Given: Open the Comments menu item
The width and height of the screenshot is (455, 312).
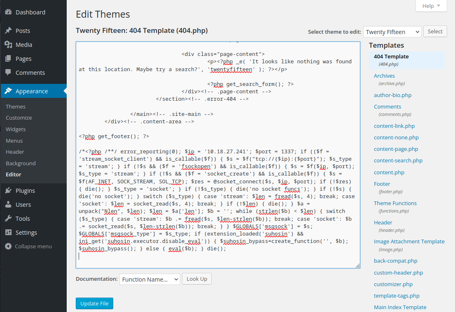Looking at the screenshot, I should [x=30, y=73].
